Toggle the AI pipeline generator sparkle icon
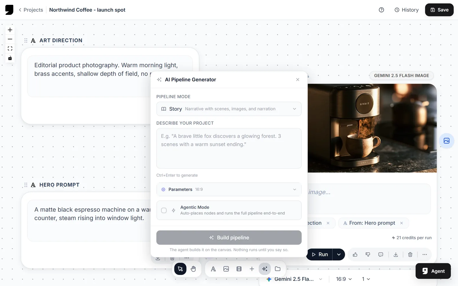458x286 pixels. click(265, 269)
